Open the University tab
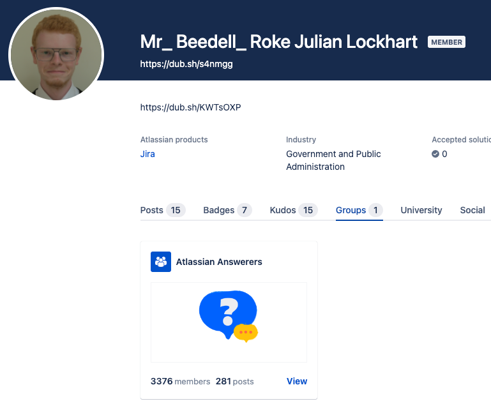This screenshot has width=491, height=415. click(x=421, y=210)
